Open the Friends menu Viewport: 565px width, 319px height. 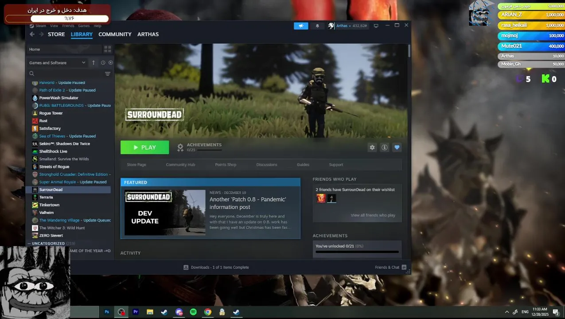point(68,26)
